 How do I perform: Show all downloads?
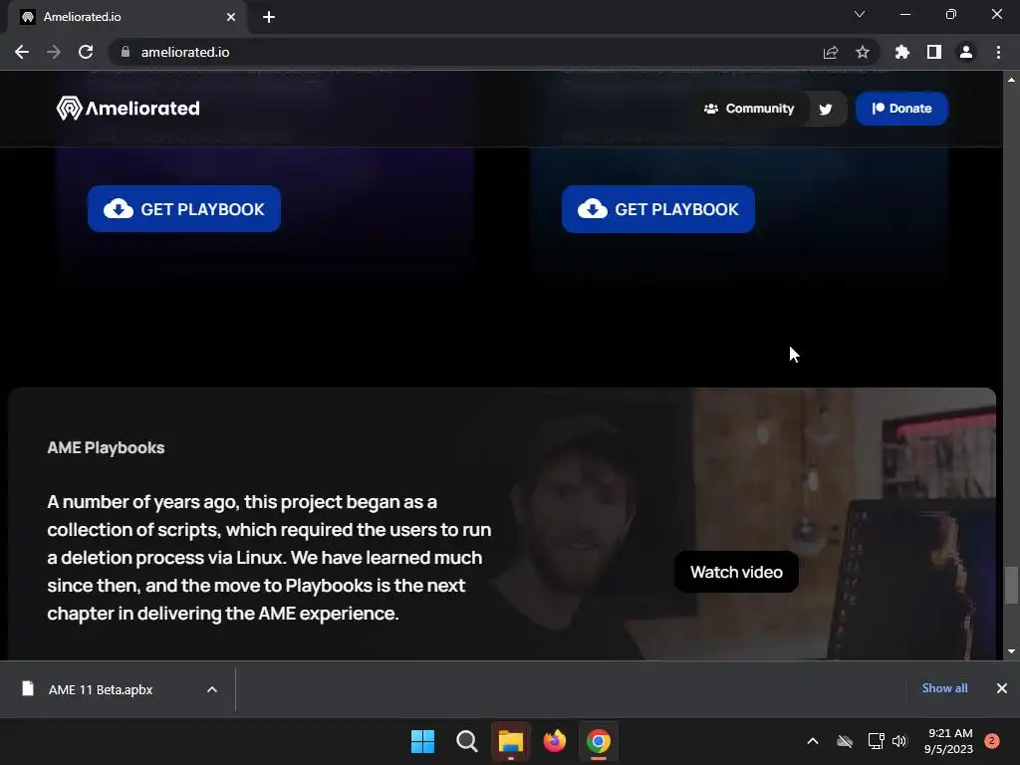click(944, 688)
